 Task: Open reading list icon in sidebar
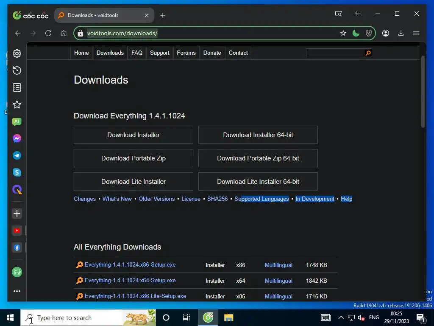(x=17, y=87)
